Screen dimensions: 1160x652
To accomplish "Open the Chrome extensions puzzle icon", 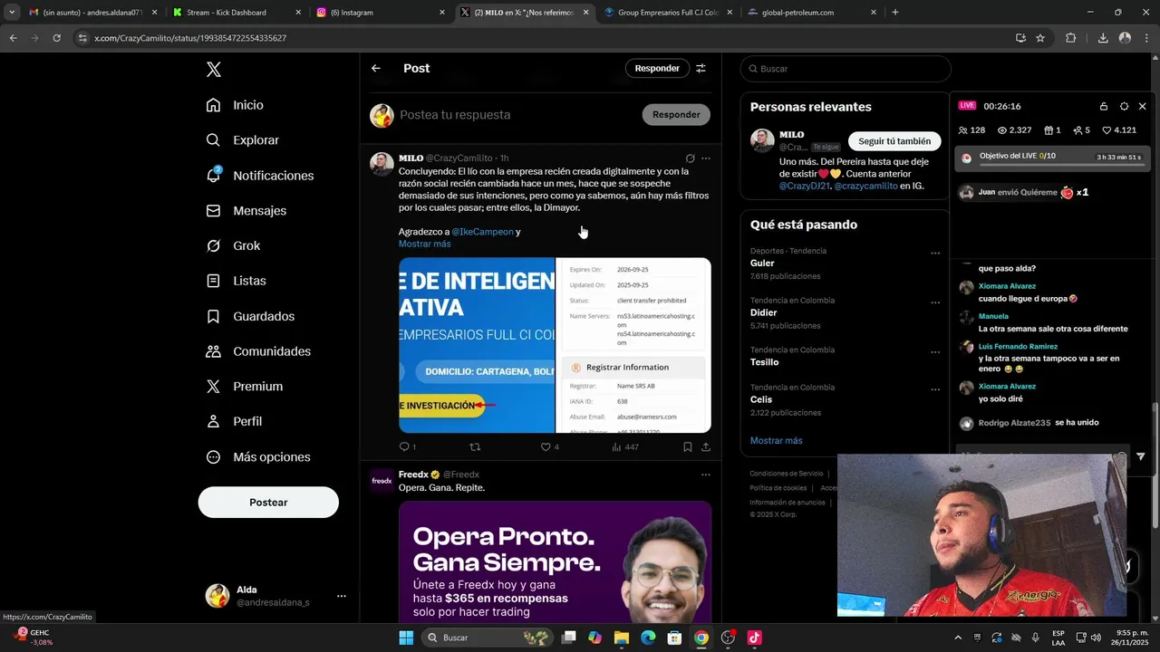I will tap(1071, 38).
